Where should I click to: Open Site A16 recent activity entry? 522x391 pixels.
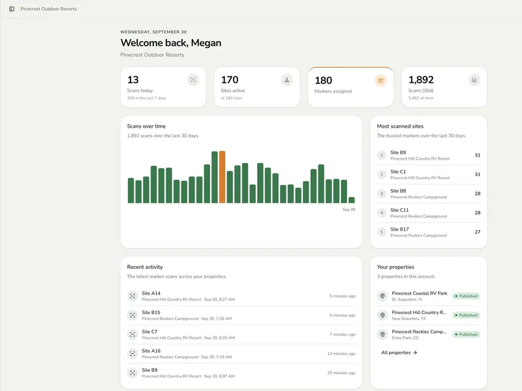pyautogui.click(x=241, y=353)
